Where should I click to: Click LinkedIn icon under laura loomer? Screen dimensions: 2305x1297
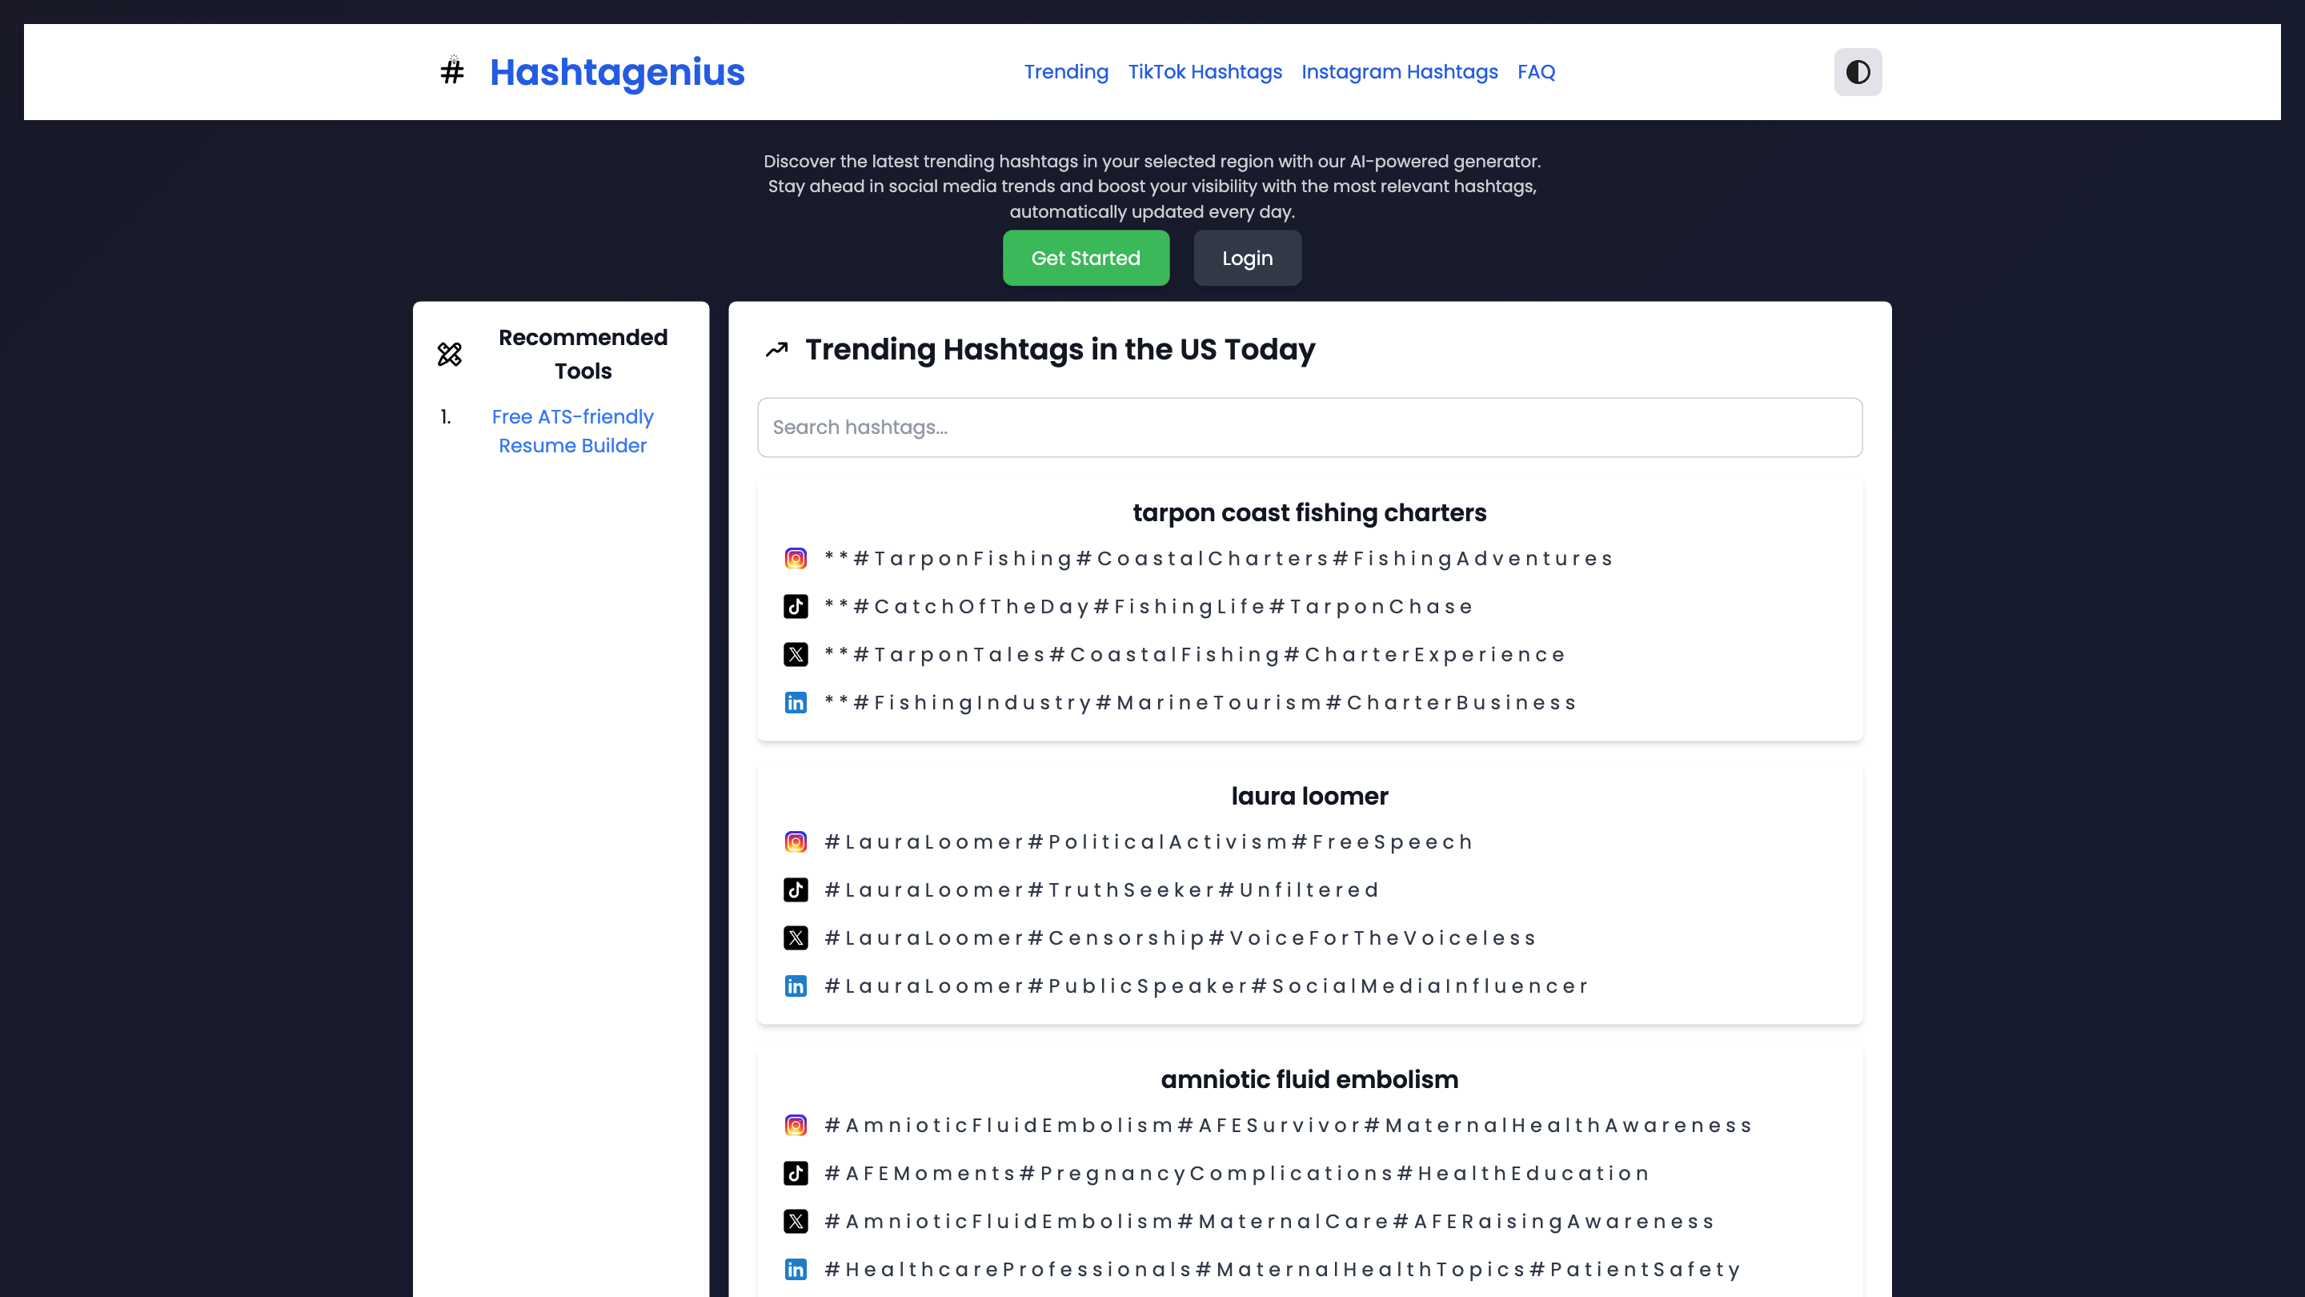pos(796,986)
